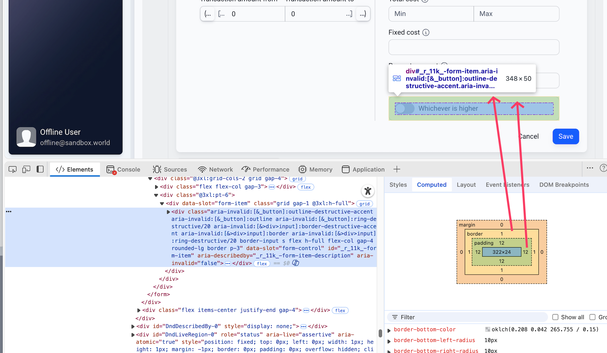607x353 pixels.
Task: Click the Network wifi icon
Action: pyautogui.click(x=202, y=169)
